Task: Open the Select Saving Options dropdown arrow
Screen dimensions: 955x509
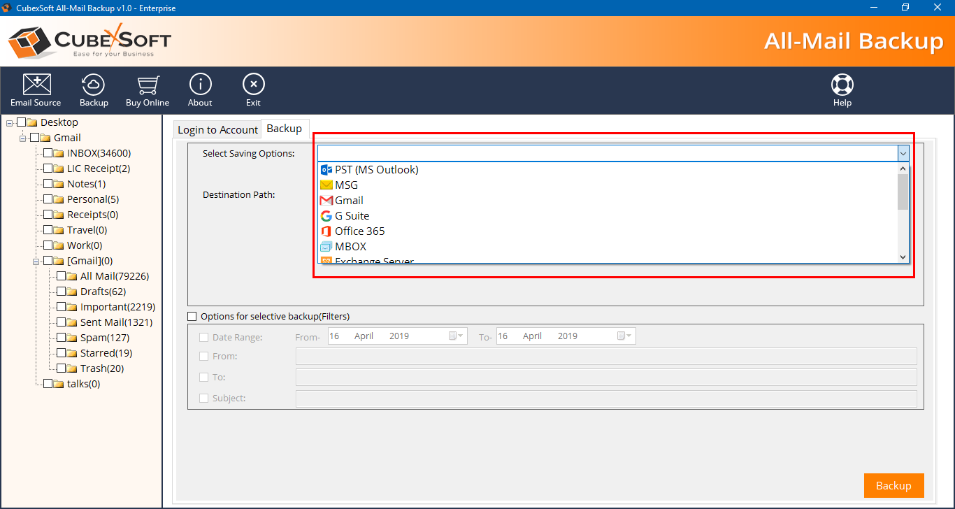Action: 903,152
